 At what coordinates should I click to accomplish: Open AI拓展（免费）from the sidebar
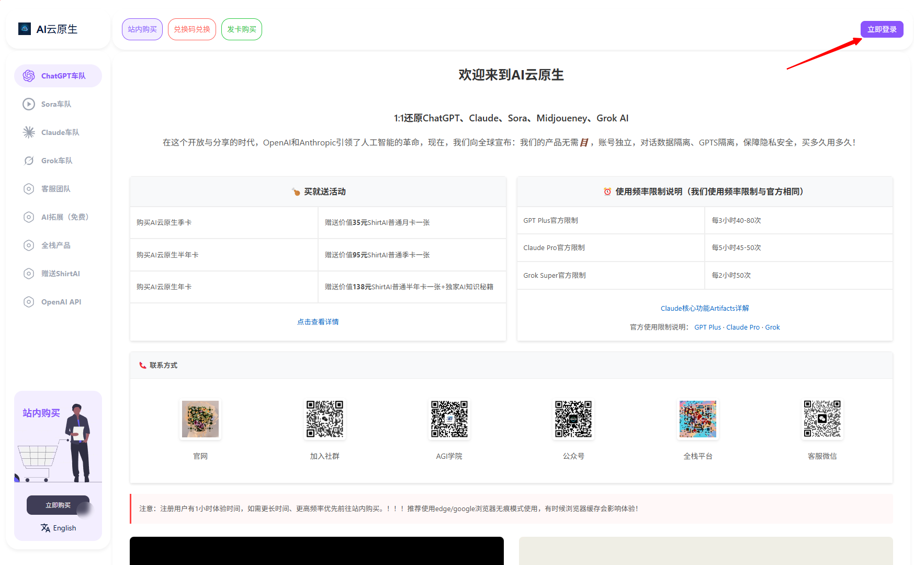29,217
